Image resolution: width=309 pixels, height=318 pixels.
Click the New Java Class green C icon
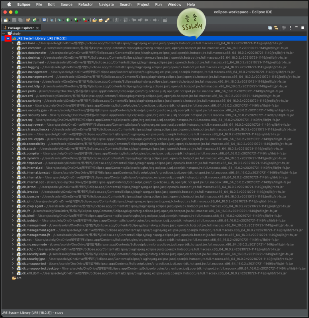(x=34, y=20)
